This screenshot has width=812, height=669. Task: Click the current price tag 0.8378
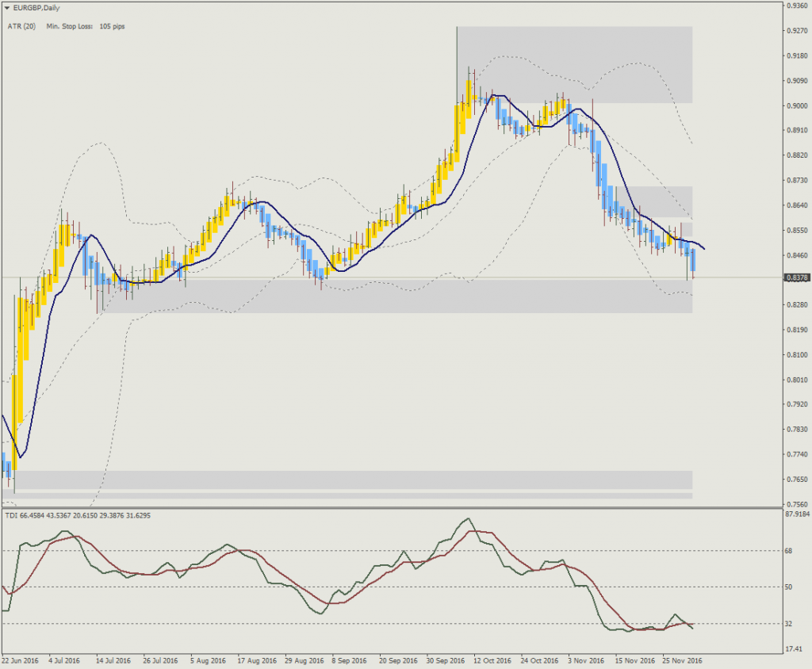[795, 277]
